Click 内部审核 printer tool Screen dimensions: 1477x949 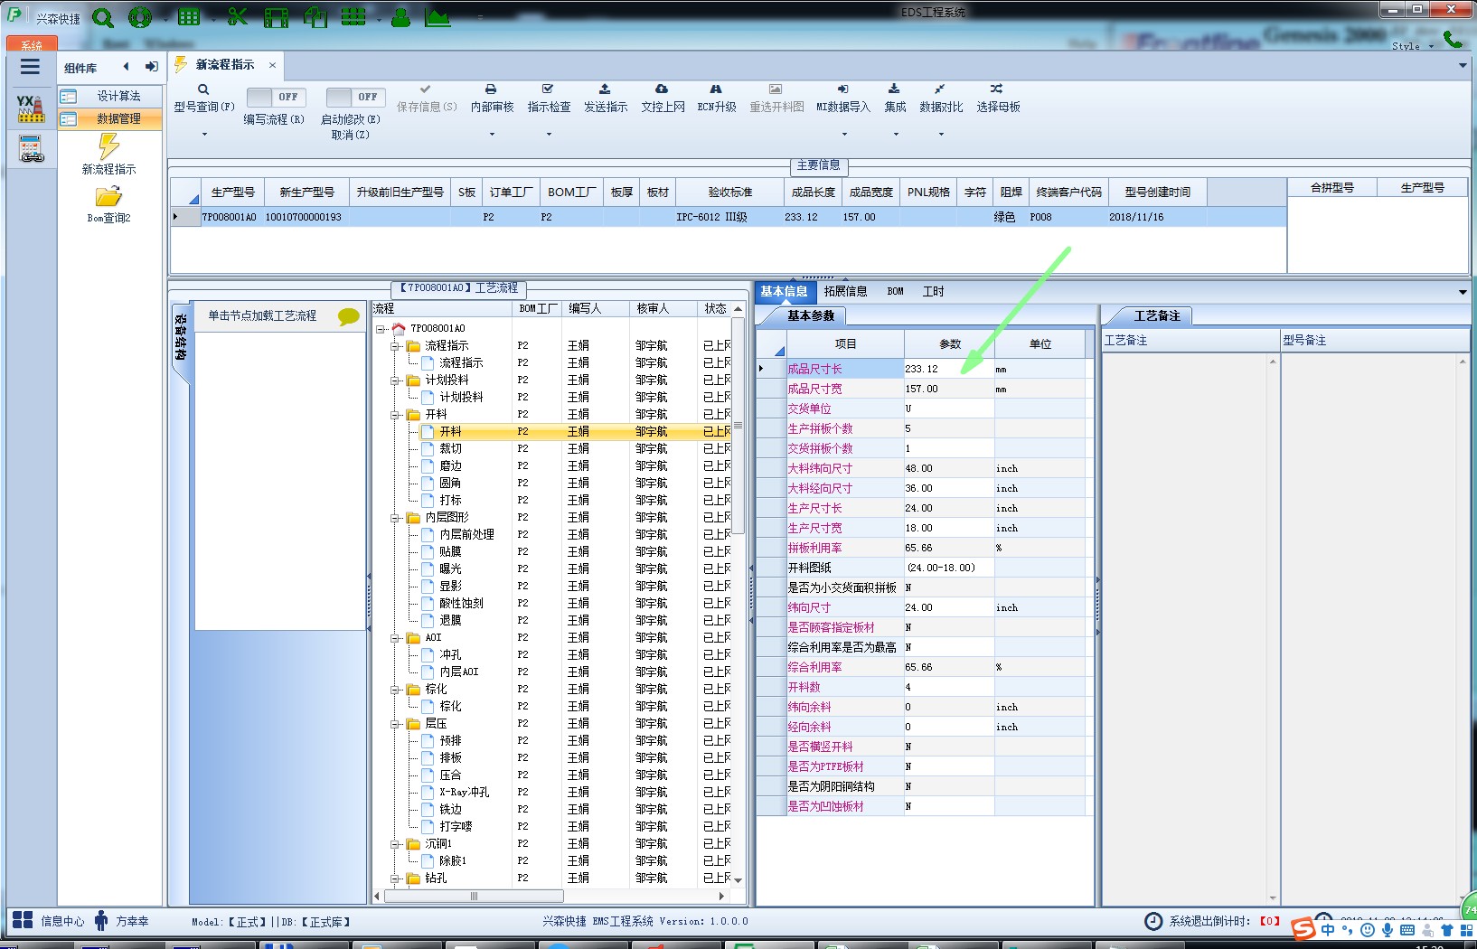point(492,99)
